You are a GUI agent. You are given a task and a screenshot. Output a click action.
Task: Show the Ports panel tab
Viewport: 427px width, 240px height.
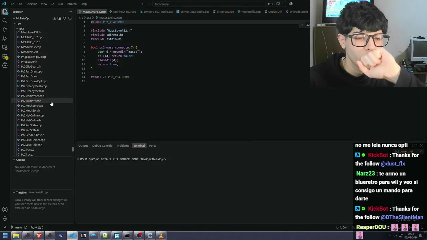point(152,146)
